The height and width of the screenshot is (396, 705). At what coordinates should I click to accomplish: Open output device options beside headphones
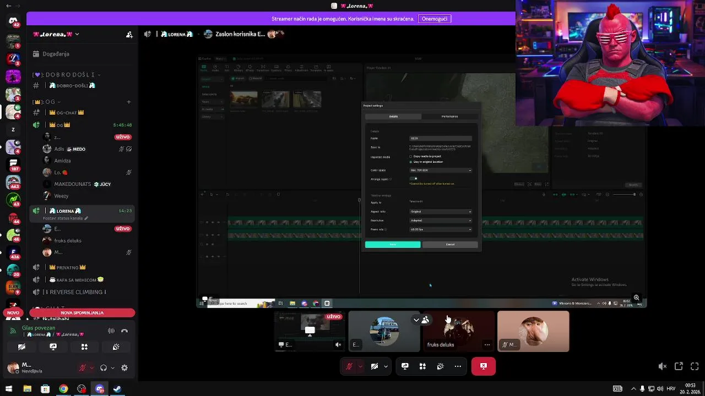pos(112,368)
